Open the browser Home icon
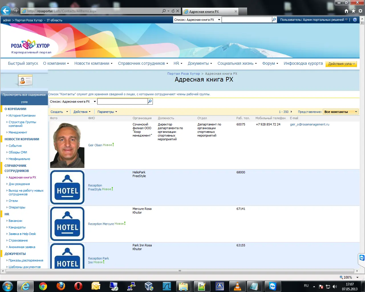 click(x=346, y=11)
